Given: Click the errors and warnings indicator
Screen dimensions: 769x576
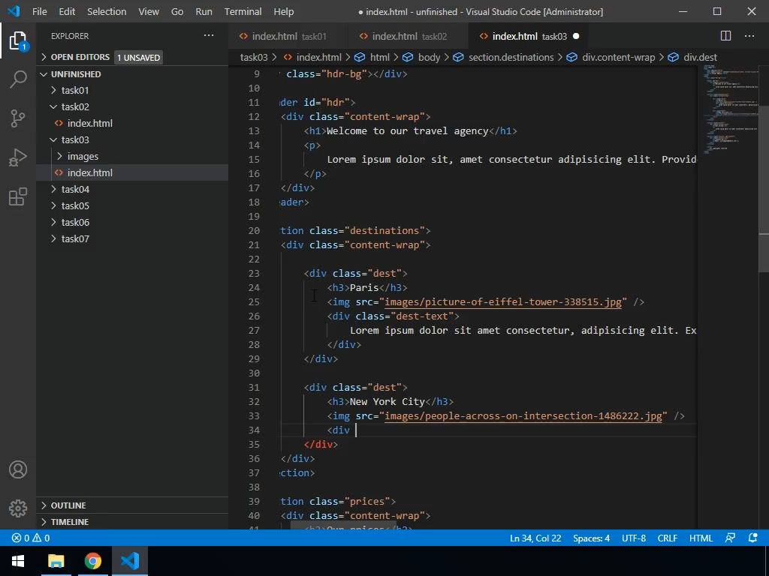Looking at the screenshot, I should (31, 538).
